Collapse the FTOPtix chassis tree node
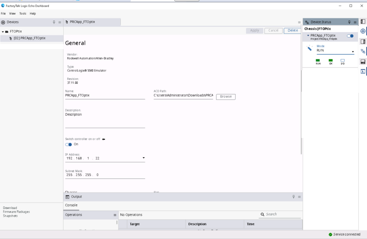 coord(3,32)
